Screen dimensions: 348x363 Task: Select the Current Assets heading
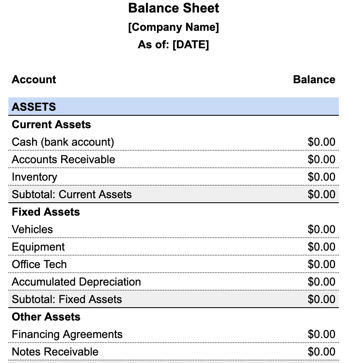[x=51, y=124]
